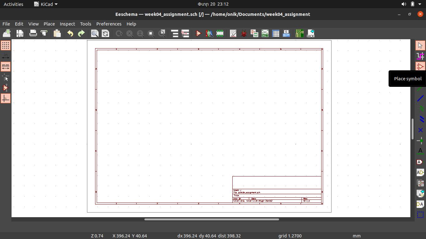Click the Paste clipboard icon
The width and height of the screenshot is (426, 239).
57,33
